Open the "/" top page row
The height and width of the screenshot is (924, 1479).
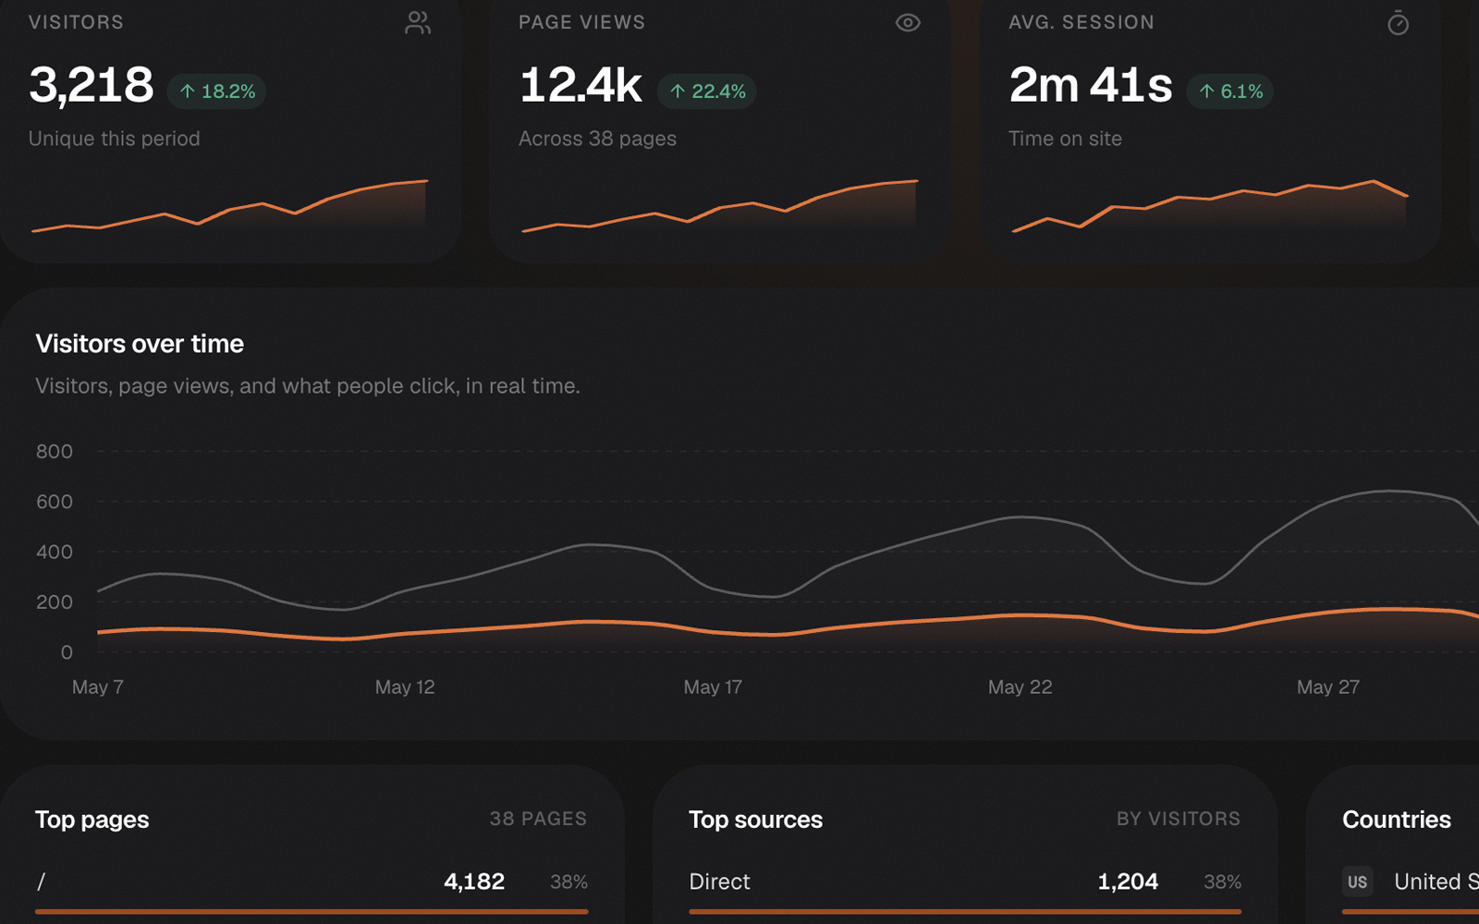coord(312,881)
